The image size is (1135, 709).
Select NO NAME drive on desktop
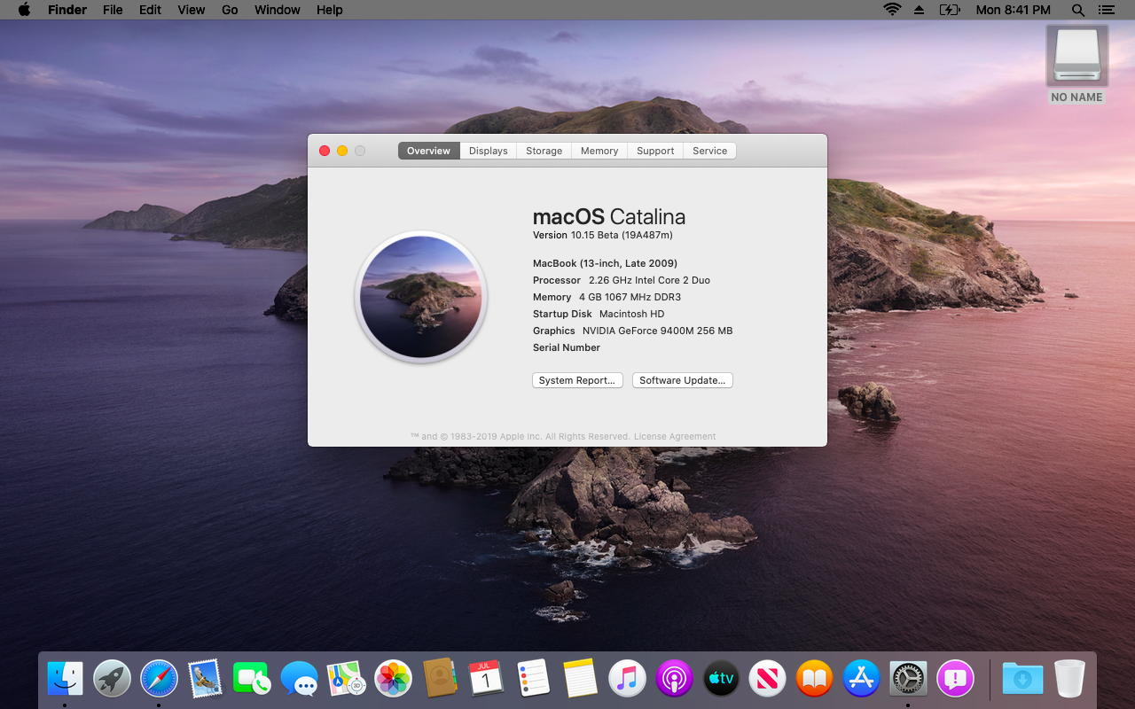[x=1076, y=64]
